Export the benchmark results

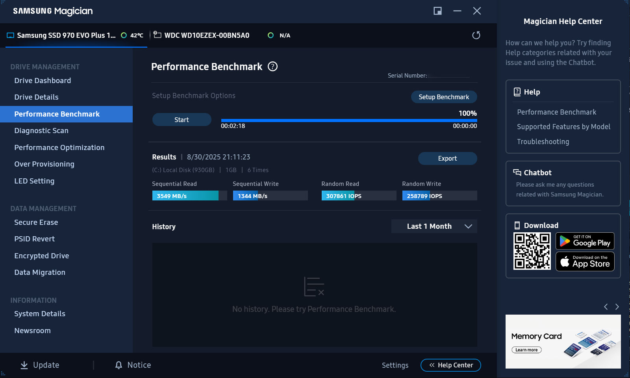[448, 158]
